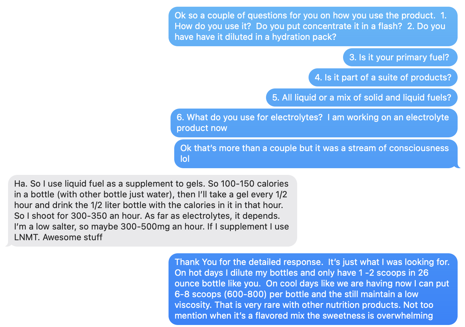Select the "stream of consciousness" message bubble

tap(315, 153)
